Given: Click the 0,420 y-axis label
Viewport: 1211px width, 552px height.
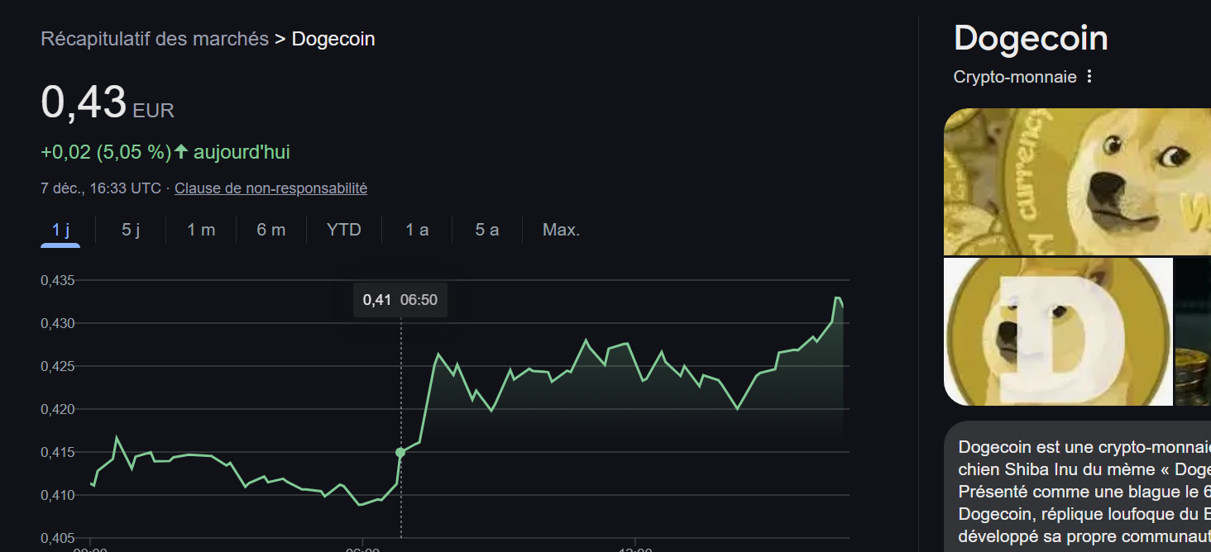Looking at the screenshot, I should 58,409.
